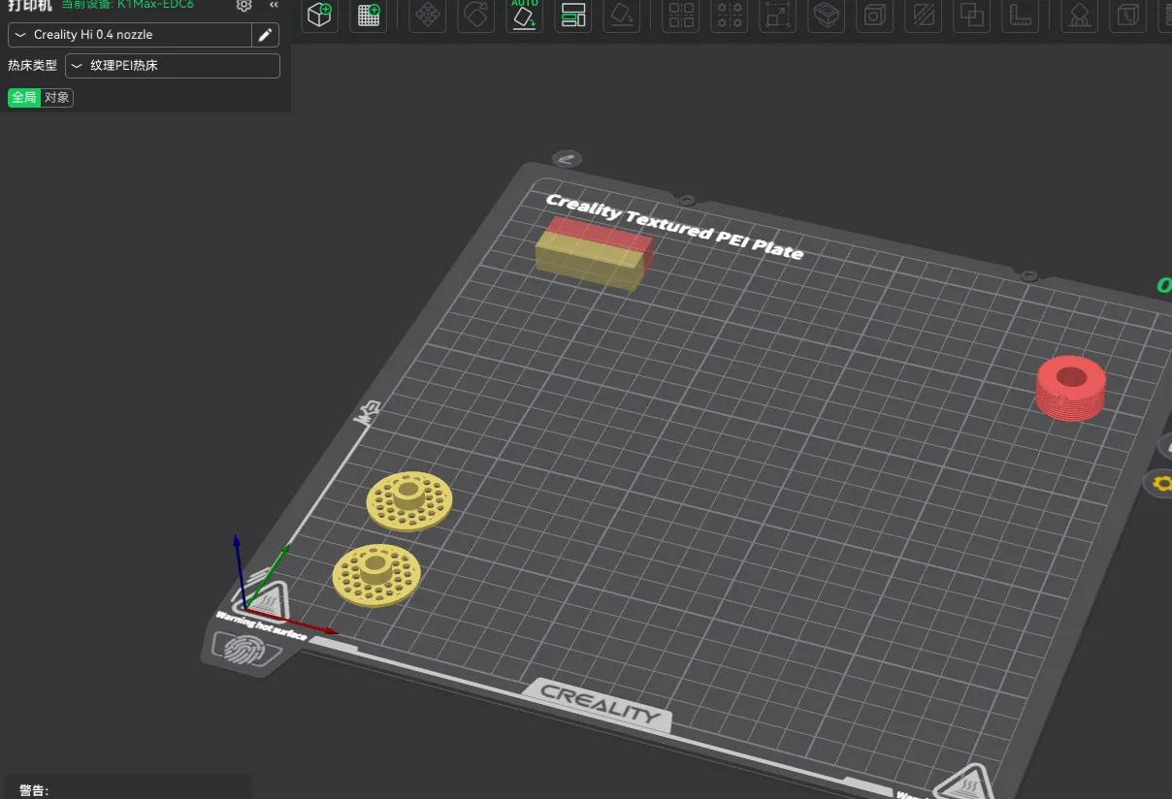Open the Creality Hi 0.4 nozzle dropdown
The width and height of the screenshot is (1172, 799).
pos(130,35)
